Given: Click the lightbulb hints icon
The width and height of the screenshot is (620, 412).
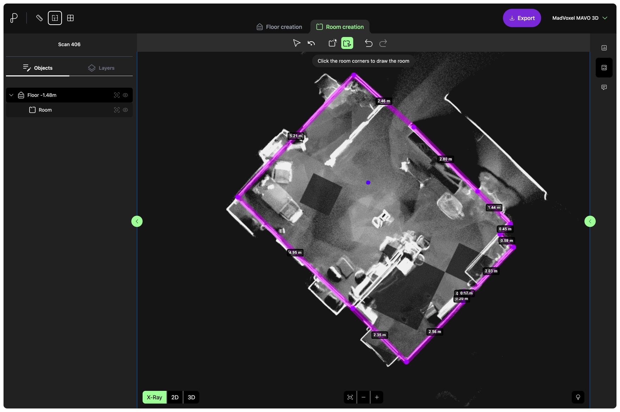Looking at the screenshot, I should point(578,397).
